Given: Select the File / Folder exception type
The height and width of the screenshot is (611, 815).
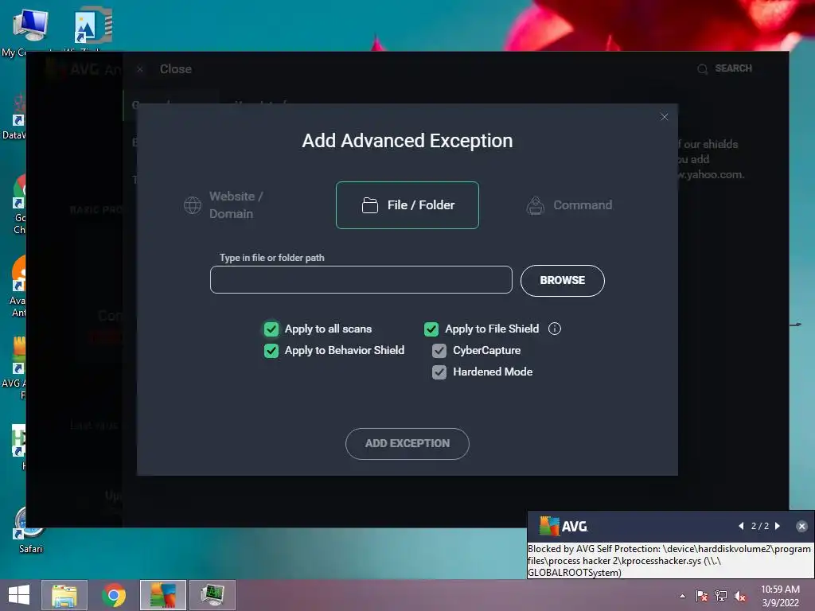Looking at the screenshot, I should (x=407, y=205).
